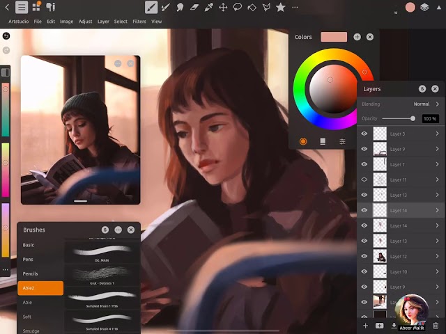446x334 pixels.
Task: Select the Paint Brush tool
Action: coord(151,7)
